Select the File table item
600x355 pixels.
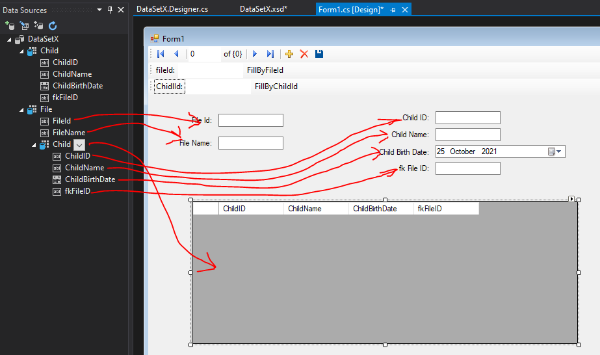point(46,109)
